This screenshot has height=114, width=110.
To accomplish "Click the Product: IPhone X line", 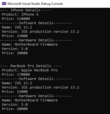I will click(x=20, y=14).
